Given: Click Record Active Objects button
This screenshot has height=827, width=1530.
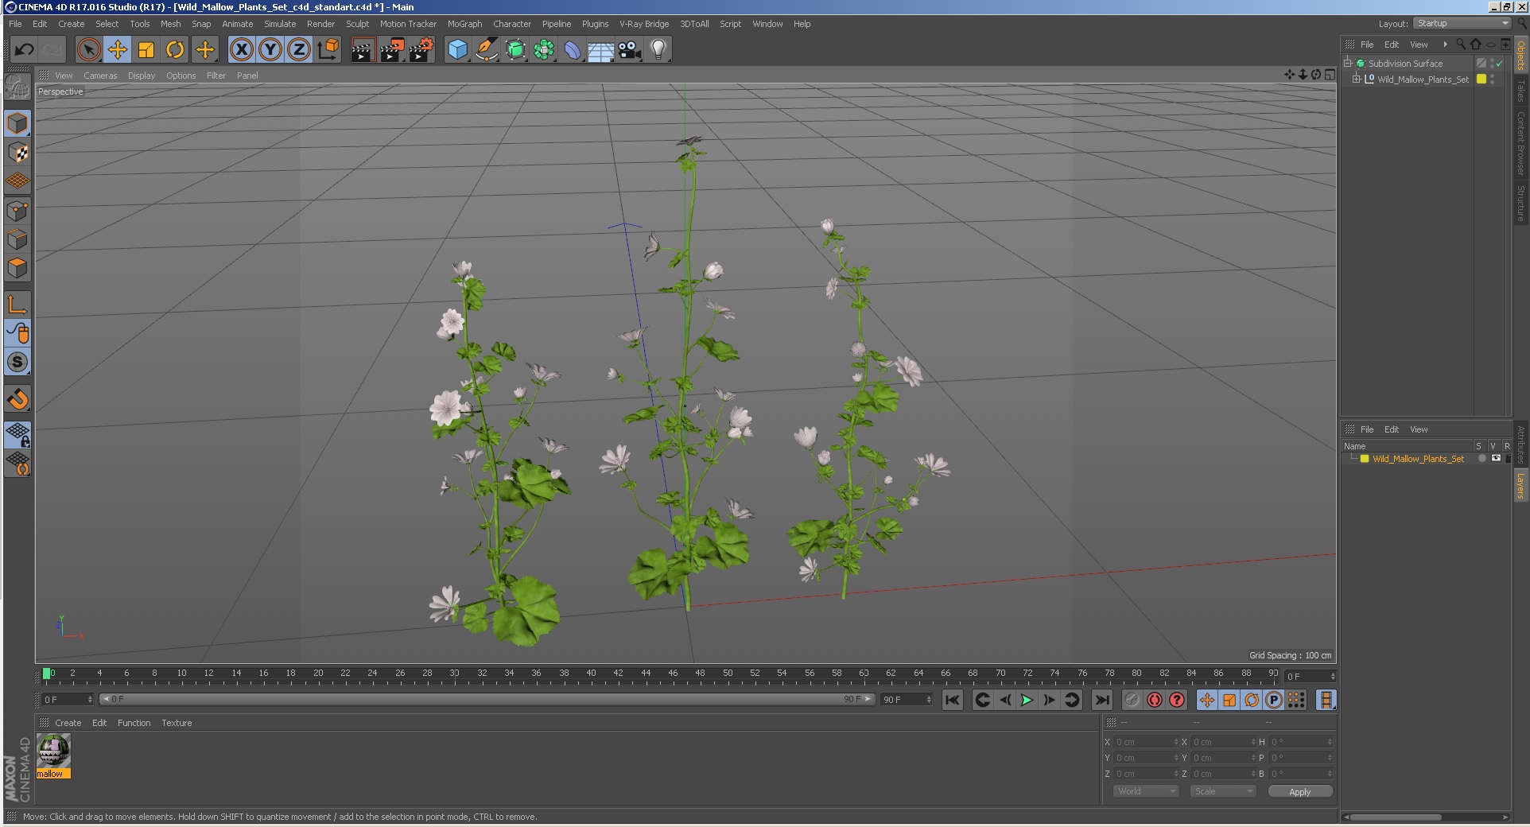Looking at the screenshot, I should coord(1132,700).
